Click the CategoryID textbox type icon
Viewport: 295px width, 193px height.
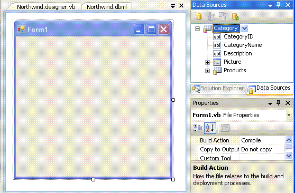[217, 36]
